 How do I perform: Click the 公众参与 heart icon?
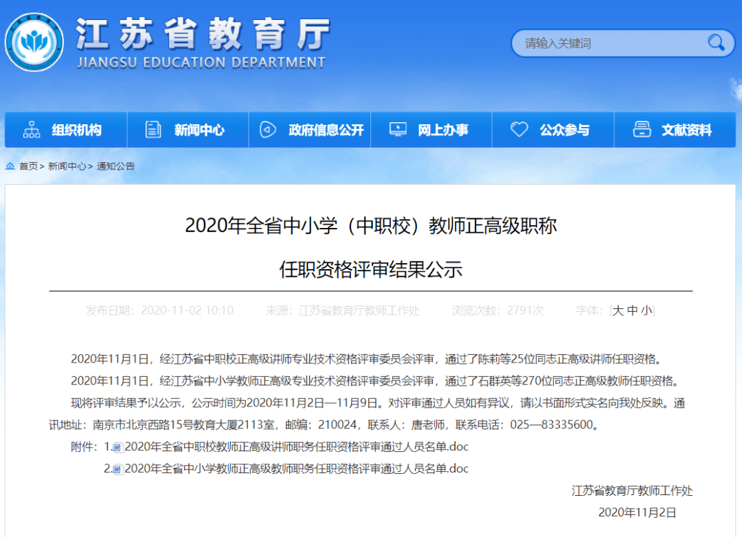[519, 130]
